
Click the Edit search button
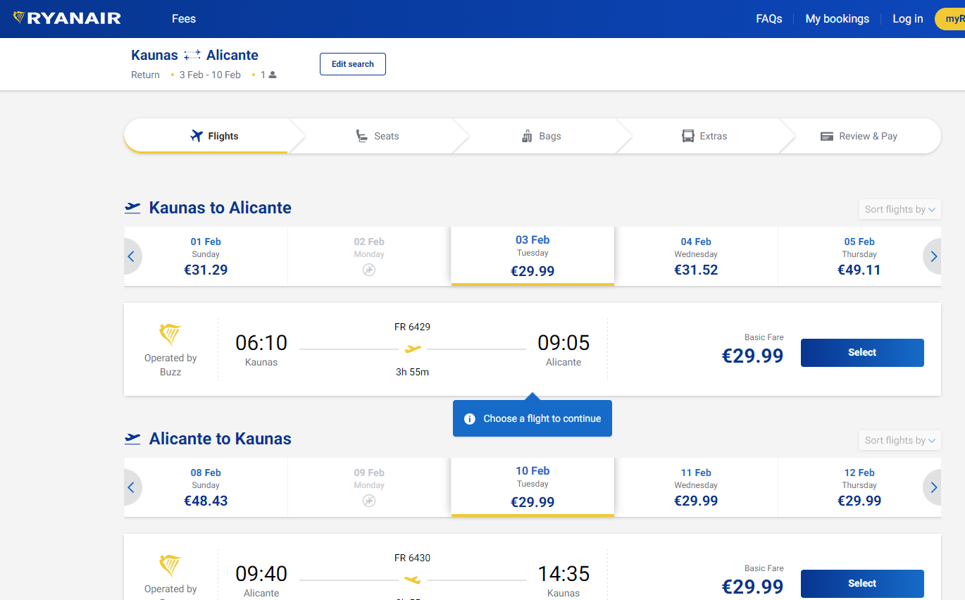[x=352, y=63]
